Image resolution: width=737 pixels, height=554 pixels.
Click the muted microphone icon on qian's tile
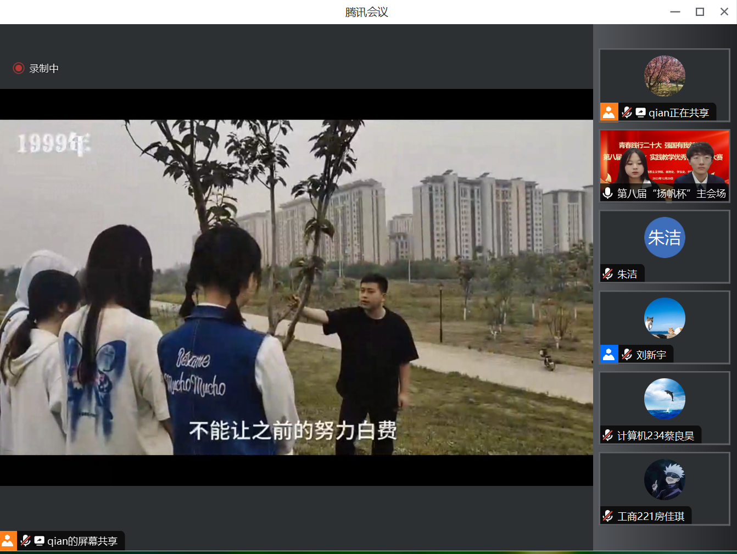tap(627, 111)
